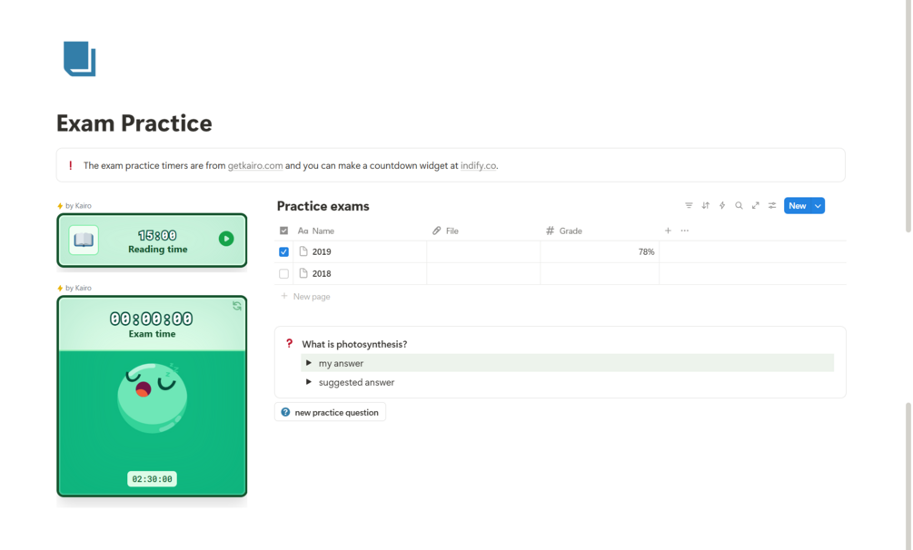Reset the Exam time timer refresh icon
Image resolution: width=913 pixels, height=550 pixels.
click(x=237, y=306)
